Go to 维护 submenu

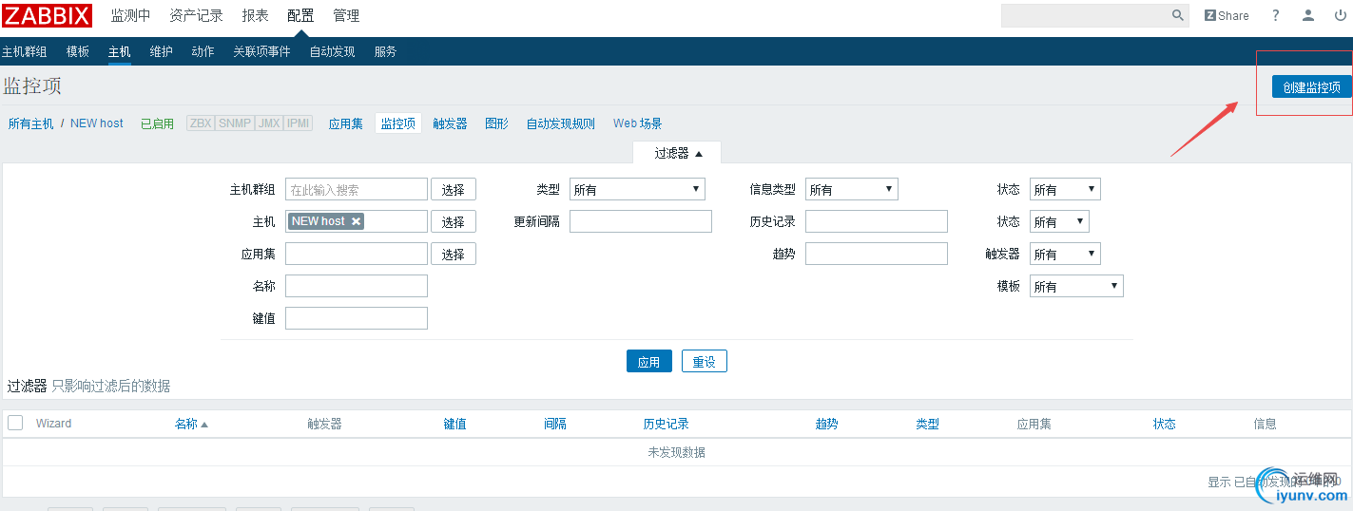point(162,51)
